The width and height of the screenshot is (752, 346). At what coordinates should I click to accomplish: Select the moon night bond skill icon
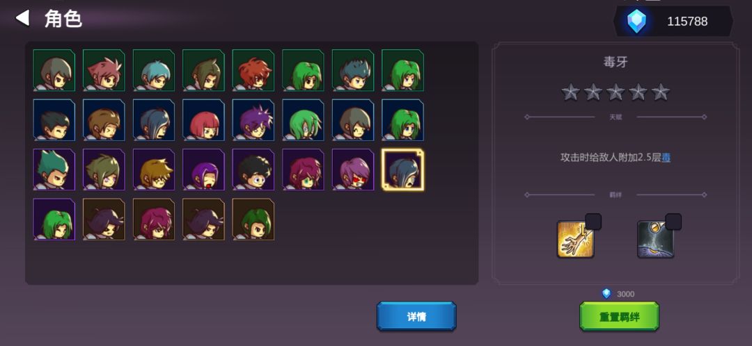656,239
